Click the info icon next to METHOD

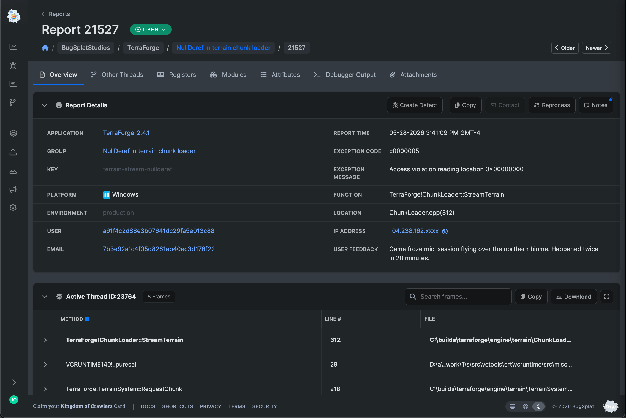[x=87, y=319]
